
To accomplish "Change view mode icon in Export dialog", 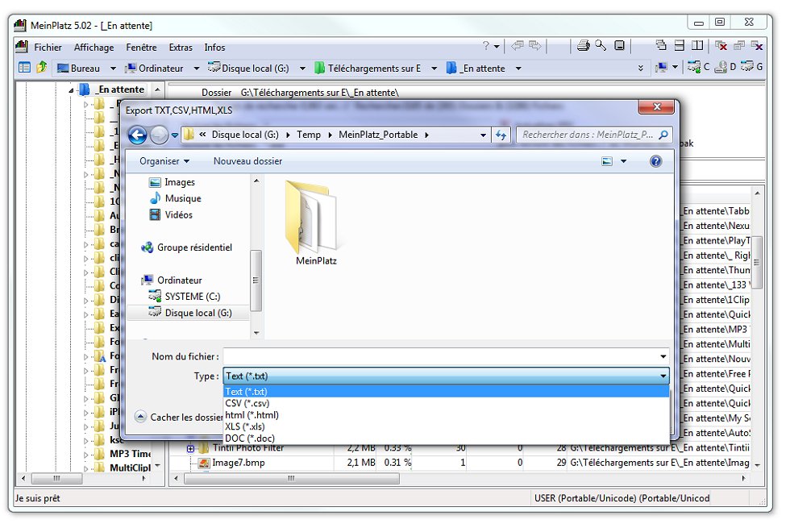I will [x=607, y=161].
